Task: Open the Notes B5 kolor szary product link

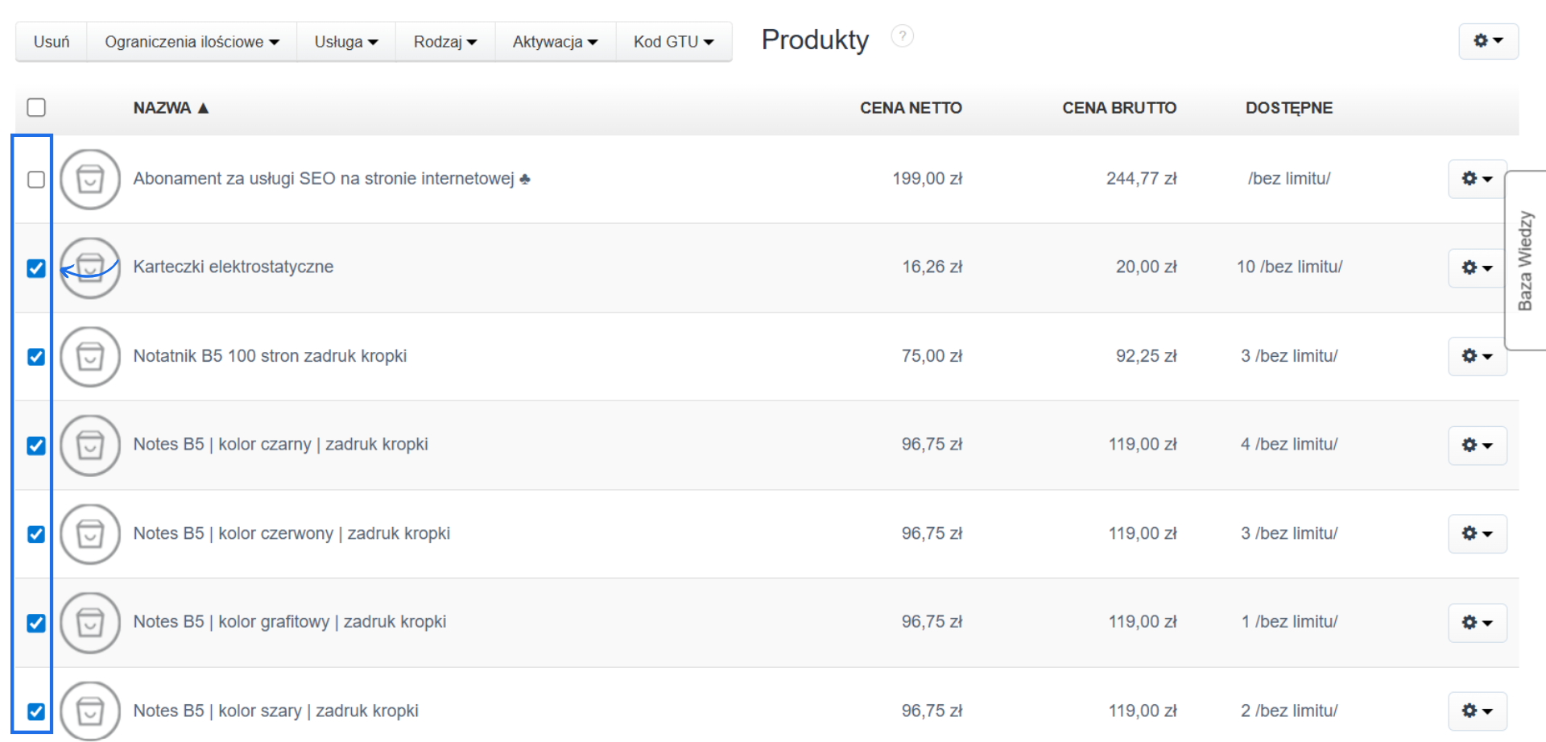Action: [x=275, y=711]
